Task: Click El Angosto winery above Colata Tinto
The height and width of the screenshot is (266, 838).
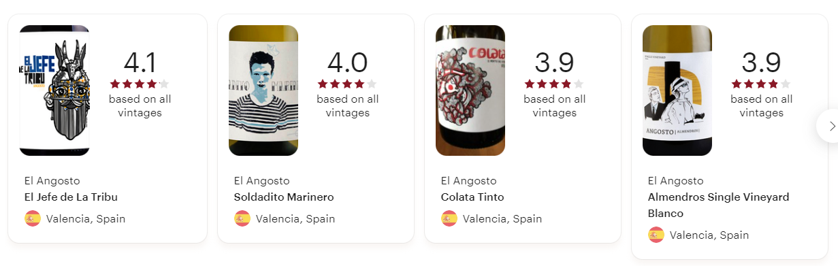Action: (x=469, y=181)
